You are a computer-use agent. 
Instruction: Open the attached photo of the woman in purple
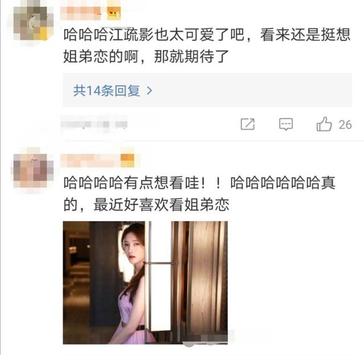point(146,282)
